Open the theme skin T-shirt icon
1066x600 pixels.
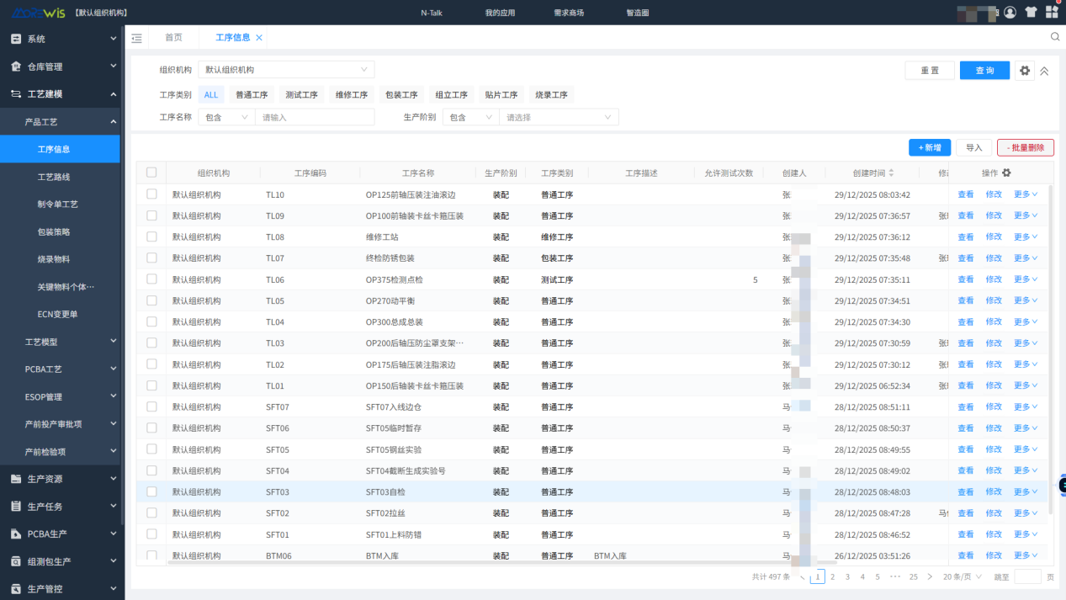click(x=1031, y=13)
